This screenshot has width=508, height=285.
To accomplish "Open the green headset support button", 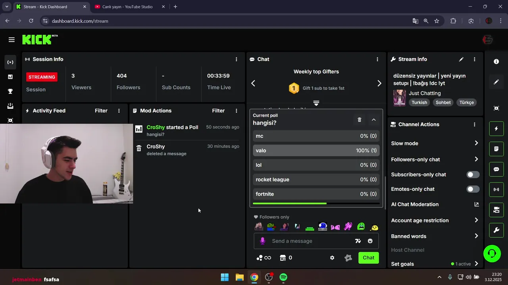I will [492, 253].
